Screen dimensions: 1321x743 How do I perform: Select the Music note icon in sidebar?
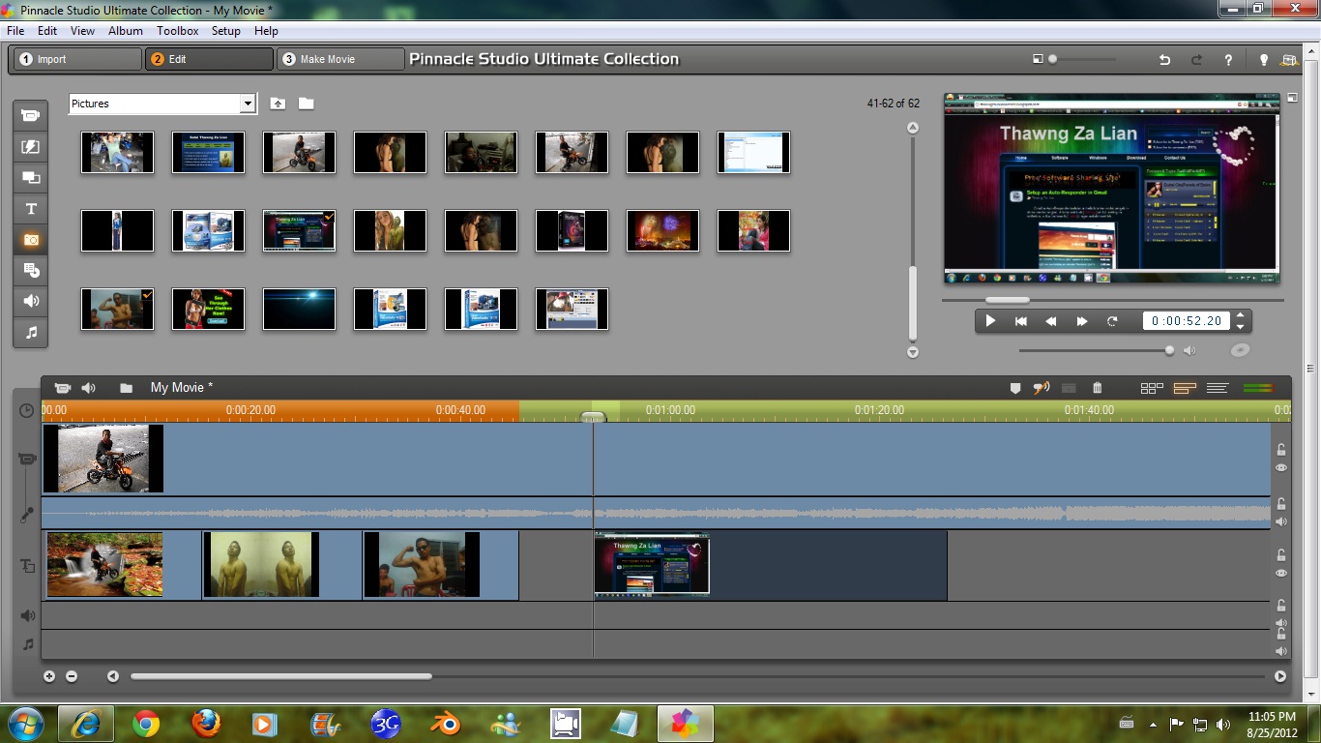(x=30, y=332)
